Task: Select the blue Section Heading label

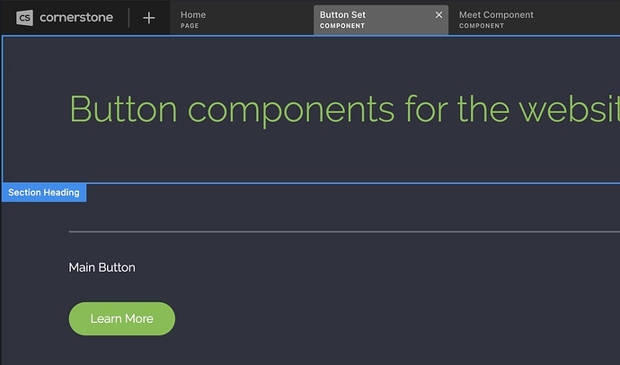Action: pyautogui.click(x=44, y=193)
